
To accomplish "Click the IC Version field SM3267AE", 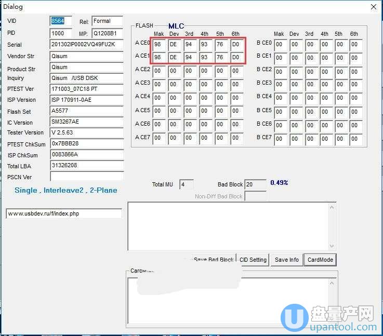I will (x=86, y=122).
